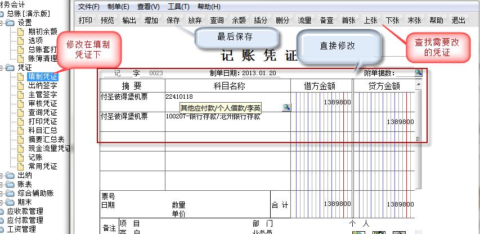Expand the 账表 folder node

[2, 184]
